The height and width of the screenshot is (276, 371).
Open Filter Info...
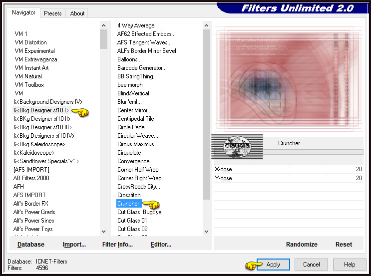(x=117, y=245)
